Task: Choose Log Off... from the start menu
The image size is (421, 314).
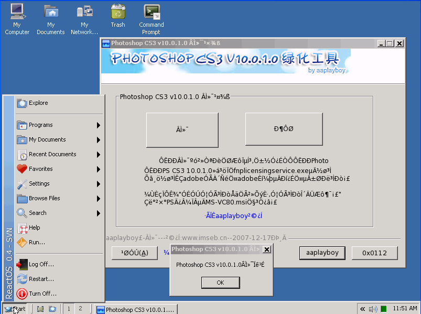Action: [x=59, y=265]
